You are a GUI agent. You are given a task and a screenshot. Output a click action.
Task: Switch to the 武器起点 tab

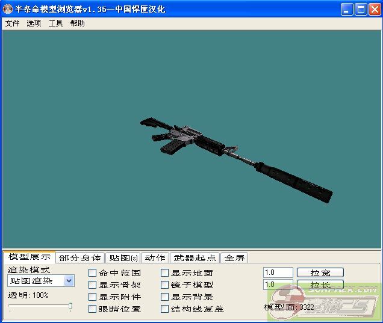click(x=195, y=258)
